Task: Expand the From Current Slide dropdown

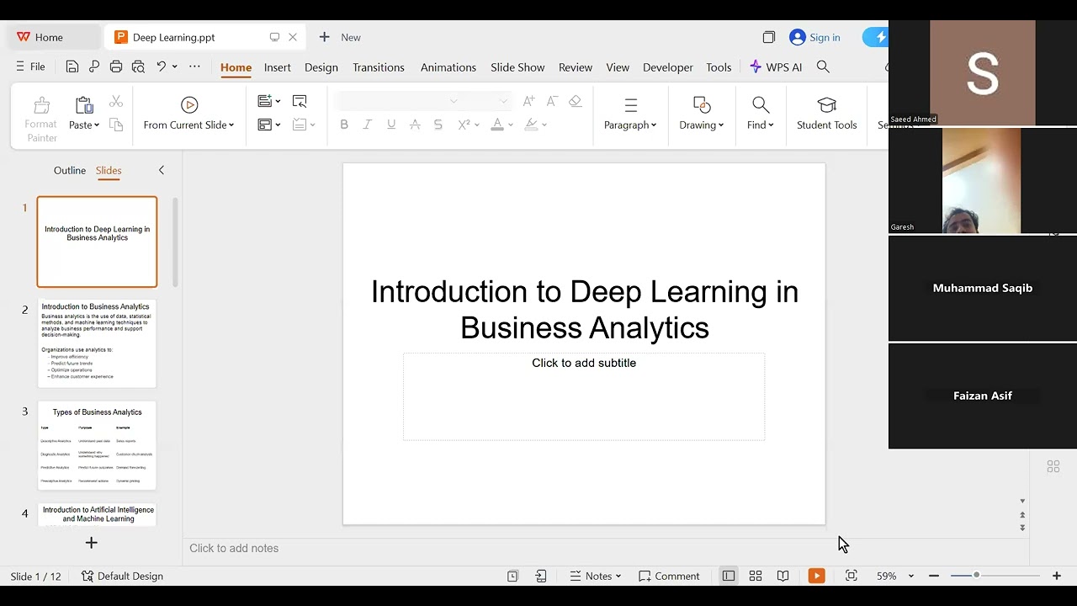Action: (x=231, y=125)
